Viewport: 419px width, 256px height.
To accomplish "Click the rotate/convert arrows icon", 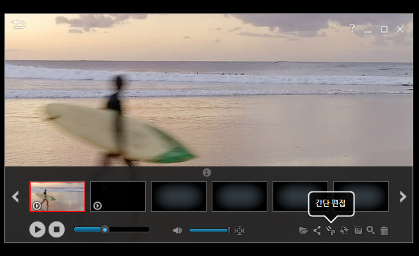I will [x=344, y=230].
